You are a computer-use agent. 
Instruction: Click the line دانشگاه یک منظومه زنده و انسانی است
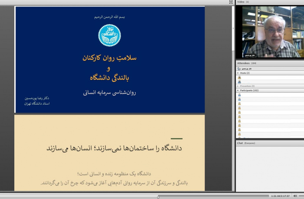(x=114, y=173)
